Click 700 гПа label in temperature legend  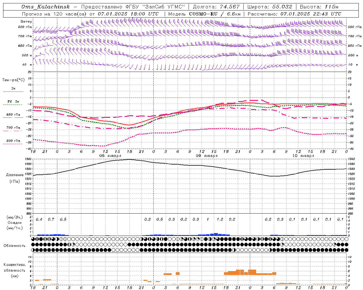(13, 128)
